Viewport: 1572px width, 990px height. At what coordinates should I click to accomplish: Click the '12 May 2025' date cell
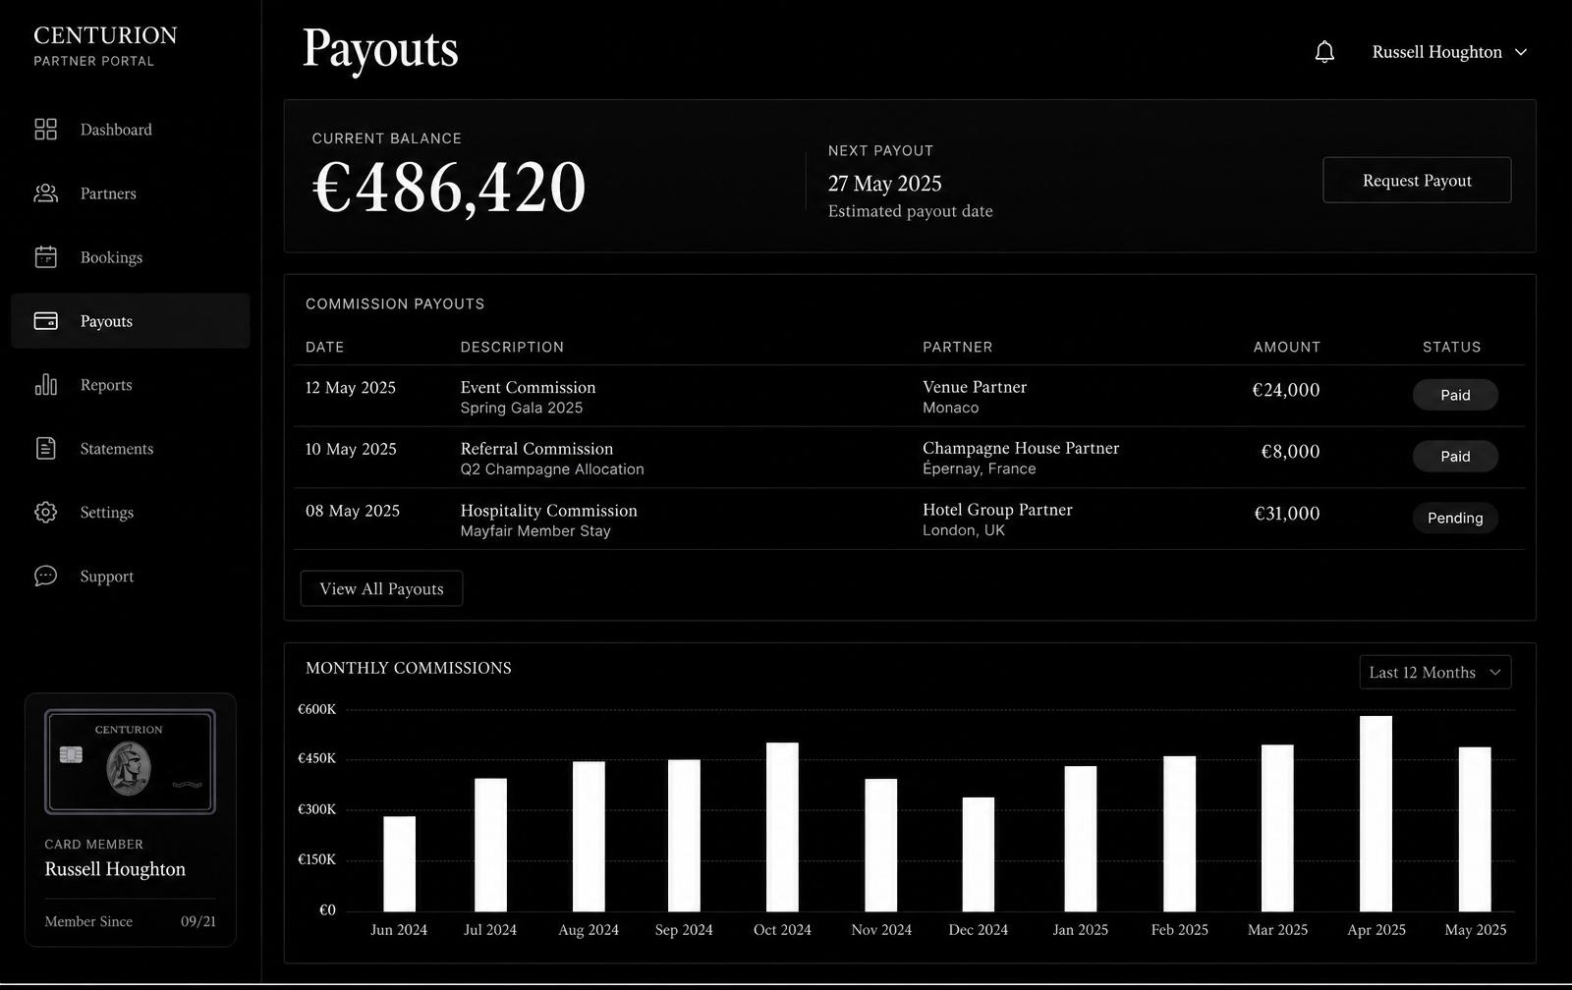(351, 388)
